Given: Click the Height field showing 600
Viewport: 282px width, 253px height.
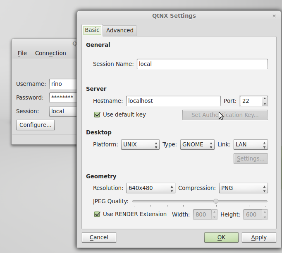Looking at the screenshot, I should click(253, 214).
